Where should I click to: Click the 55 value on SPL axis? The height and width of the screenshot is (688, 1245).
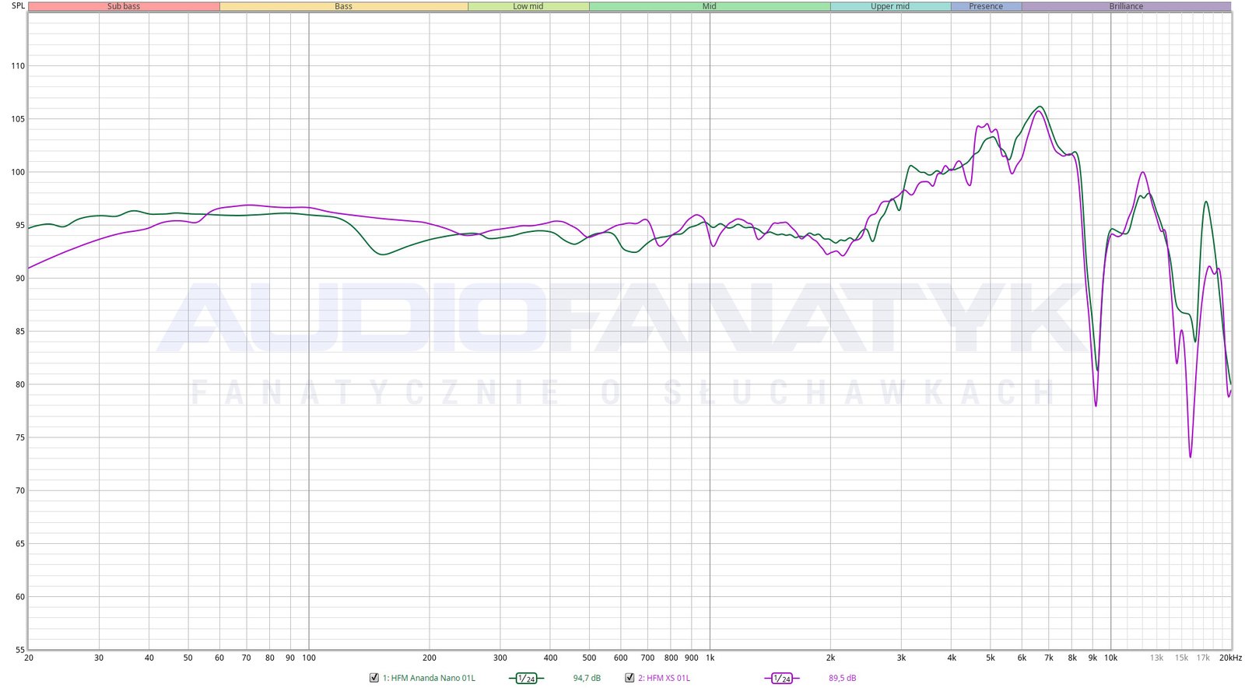[20, 650]
